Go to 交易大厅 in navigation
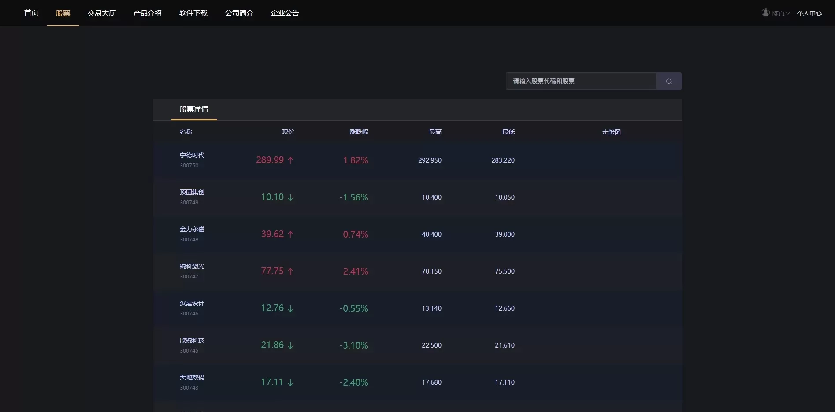 pos(101,13)
